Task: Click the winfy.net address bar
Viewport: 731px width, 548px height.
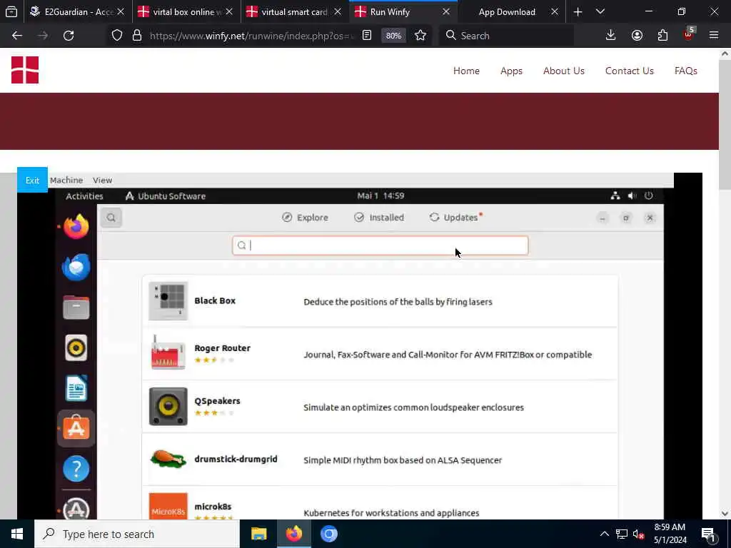Action: coord(252,36)
